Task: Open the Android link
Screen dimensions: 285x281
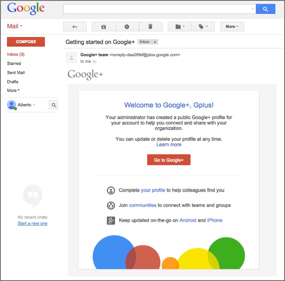Action: pos(188,220)
